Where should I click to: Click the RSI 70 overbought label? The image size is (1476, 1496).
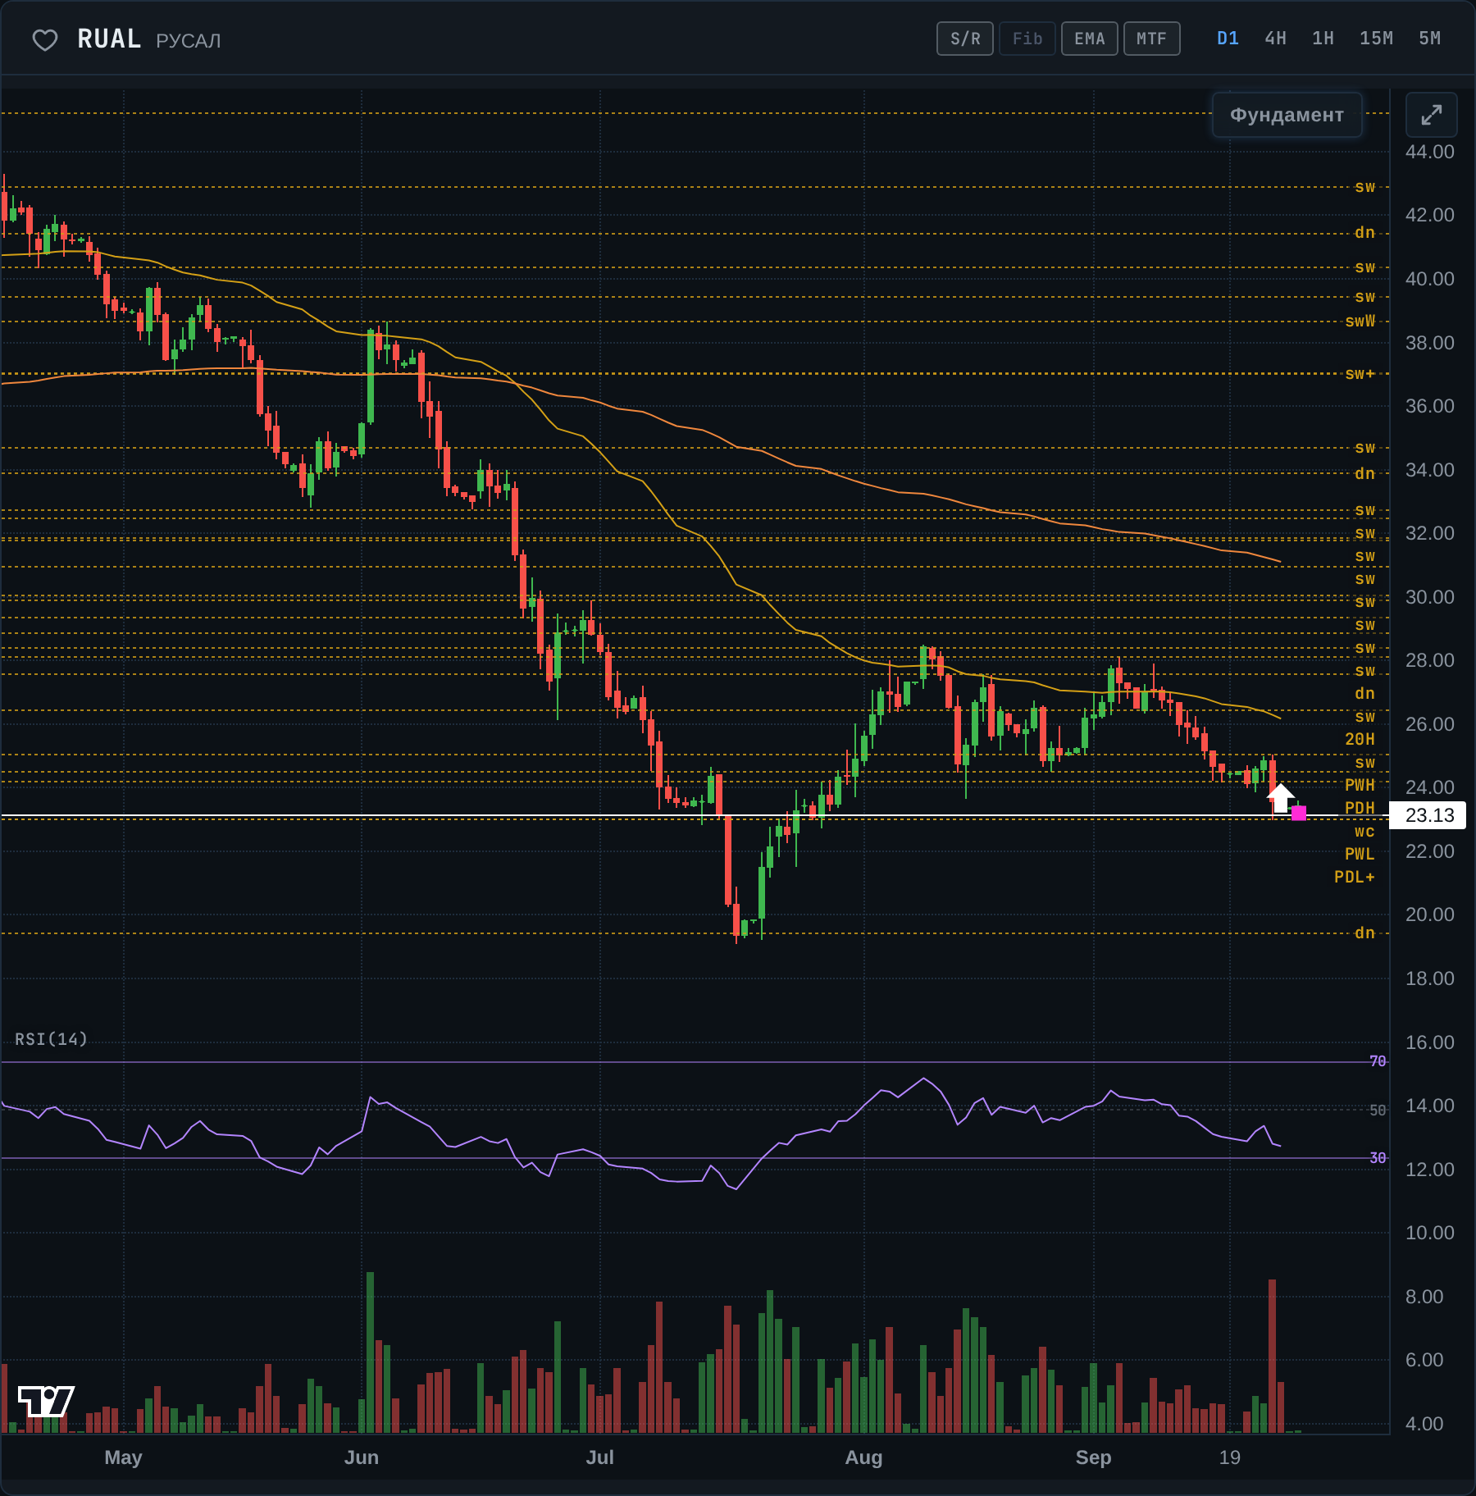pyautogui.click(x=1378, y=1061)
